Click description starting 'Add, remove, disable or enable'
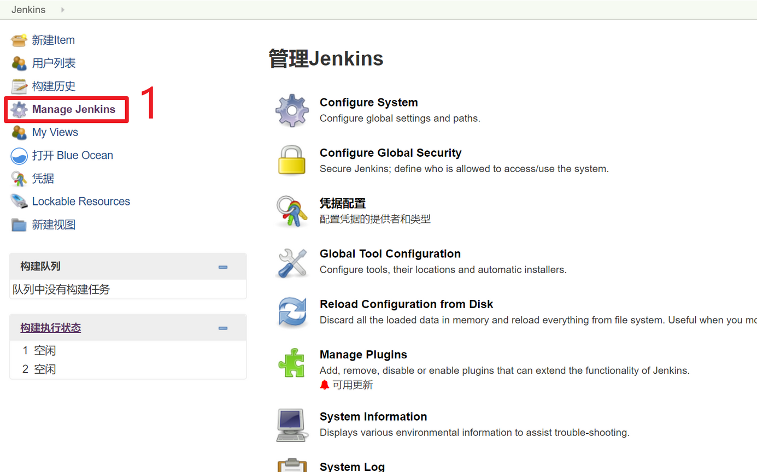Image resolution: width=757 pixels, height=472 pixels. (504, 370)
